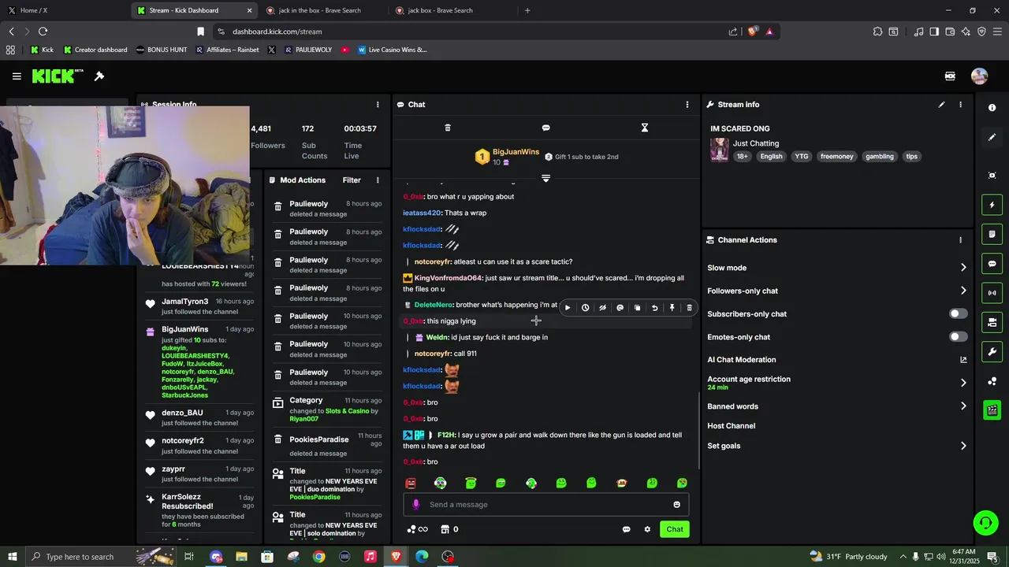The width and height of the screenshot is (1009, 567).
Task: Click the theater mode icon near avatar
Action: pos(950,76)
